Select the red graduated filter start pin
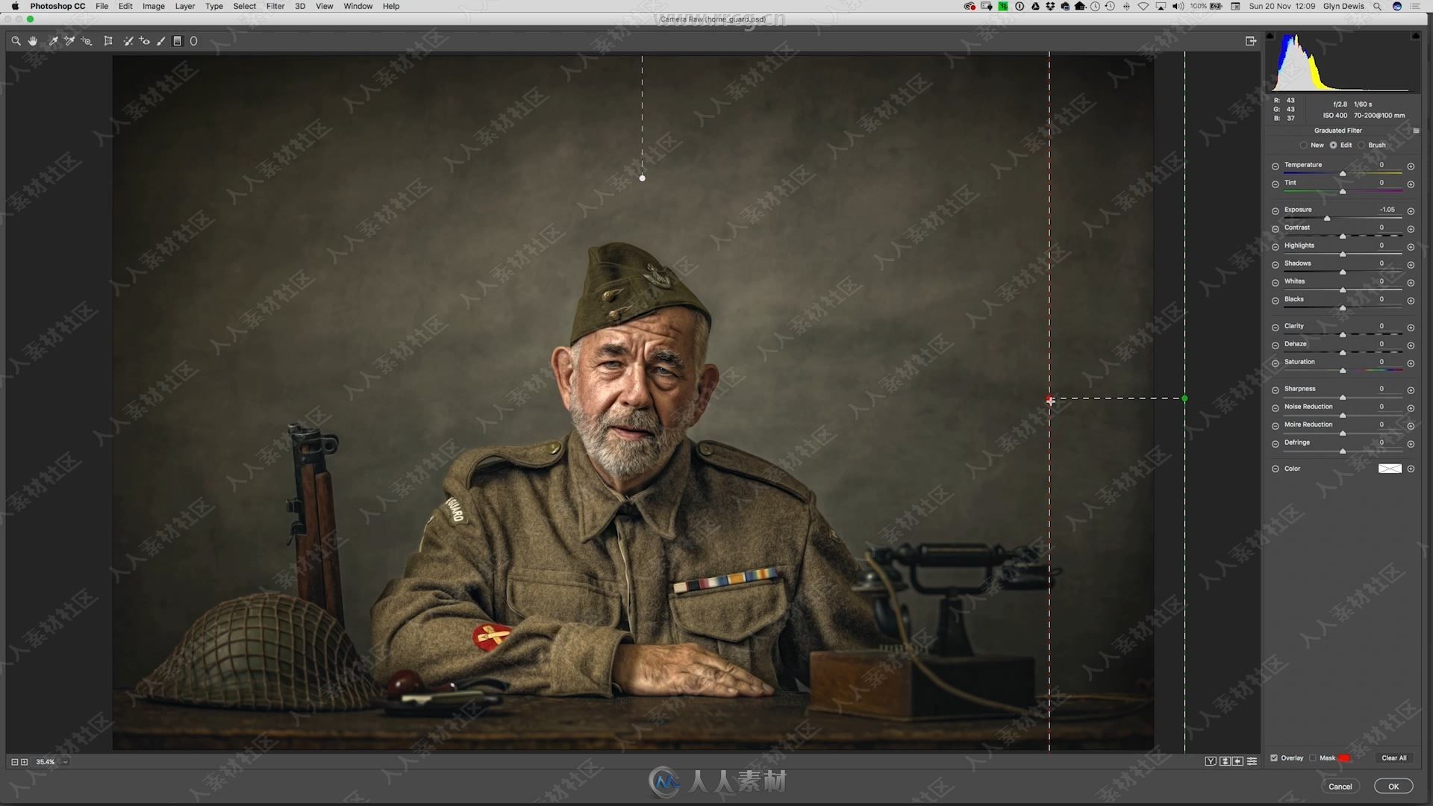The image size is (1433, 806). coord(1050,401)
